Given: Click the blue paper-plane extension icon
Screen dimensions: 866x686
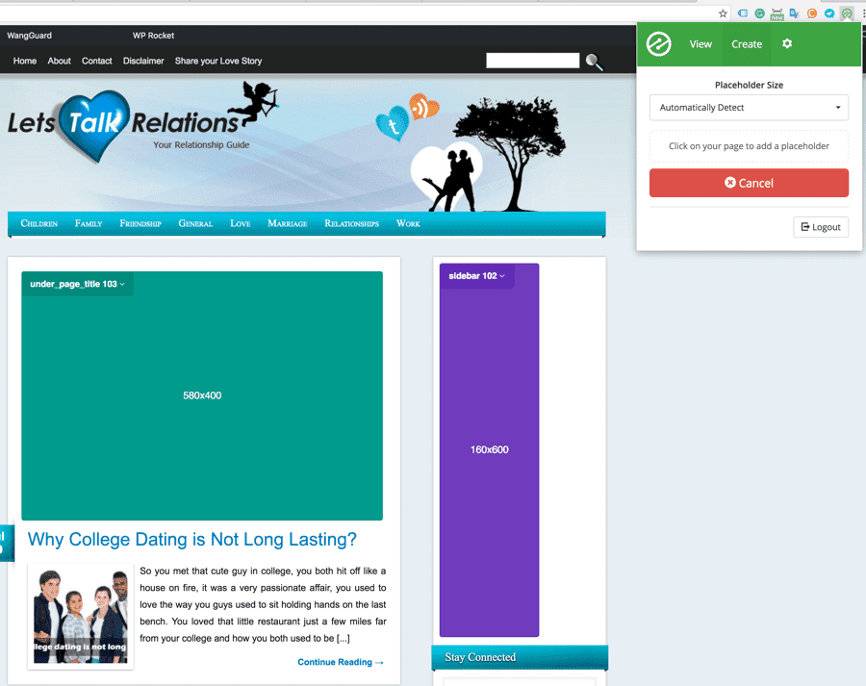Looking at the screenshot, I should coord(828,13).
